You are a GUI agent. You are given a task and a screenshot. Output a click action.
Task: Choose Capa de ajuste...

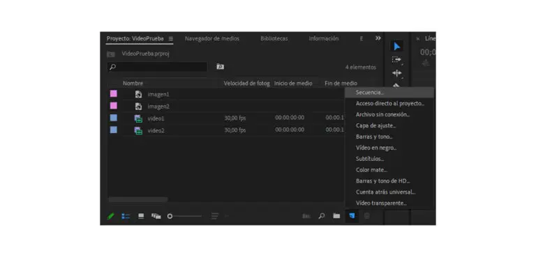pos(389,125)
